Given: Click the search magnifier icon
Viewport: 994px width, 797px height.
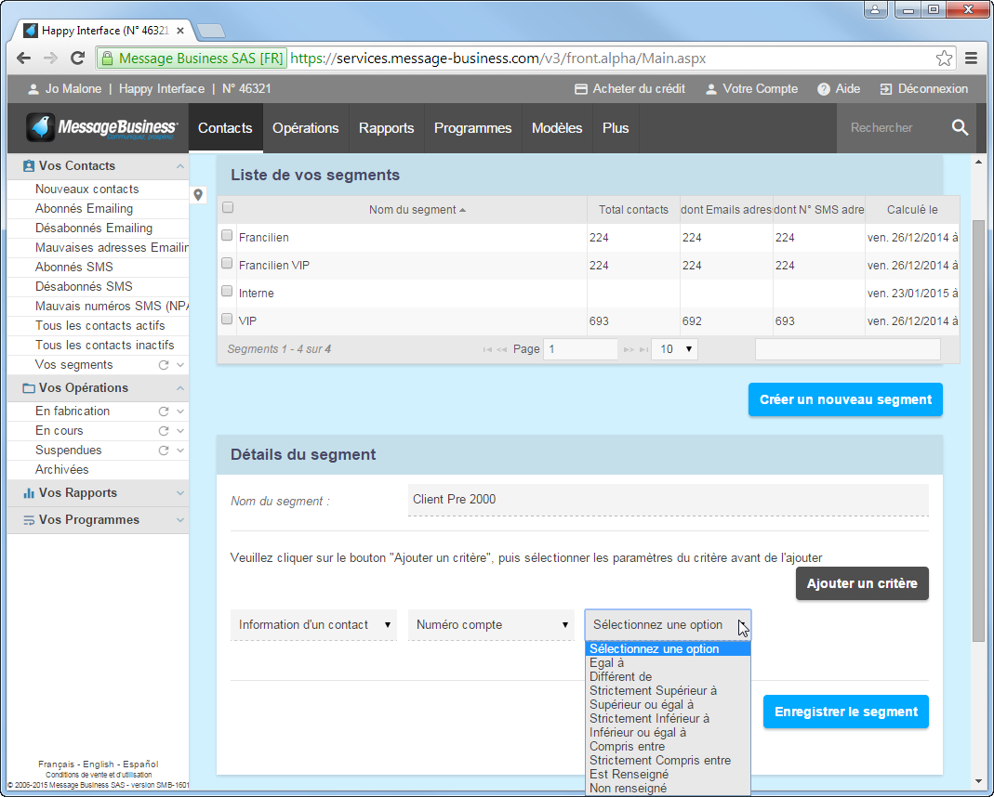Looking at the screenshot, I should [x=960, y=128].
